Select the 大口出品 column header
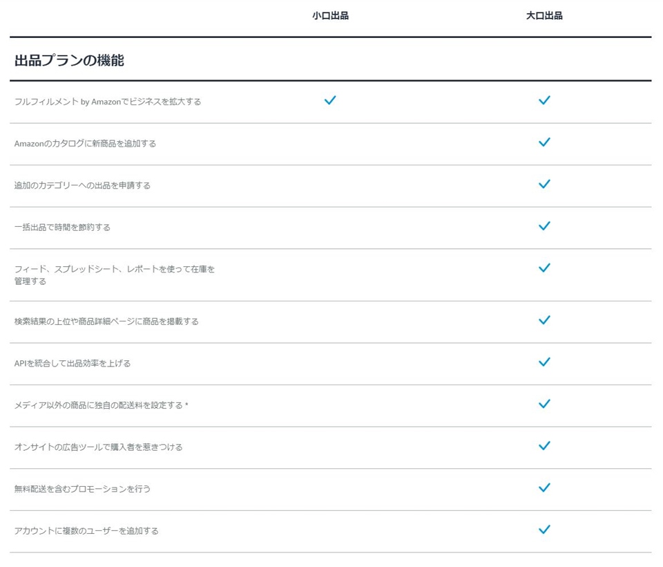The image size is (663, 567). pos(544,16)
